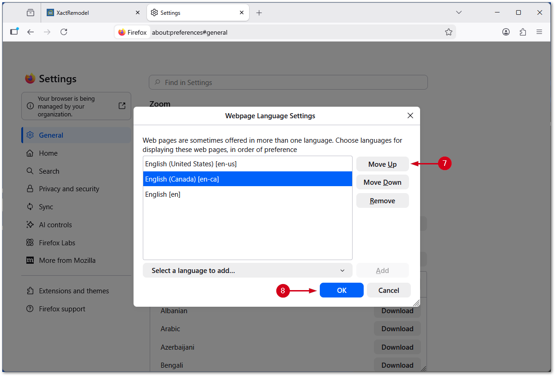Open the Extensions puzzle icon
The image size is (555, 376).
coord(523,32)
